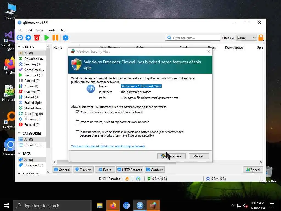The height and width of the screenshot is (211, 281).
Task: Select All (0) under STATUS
Action: [x=32, y=53]
